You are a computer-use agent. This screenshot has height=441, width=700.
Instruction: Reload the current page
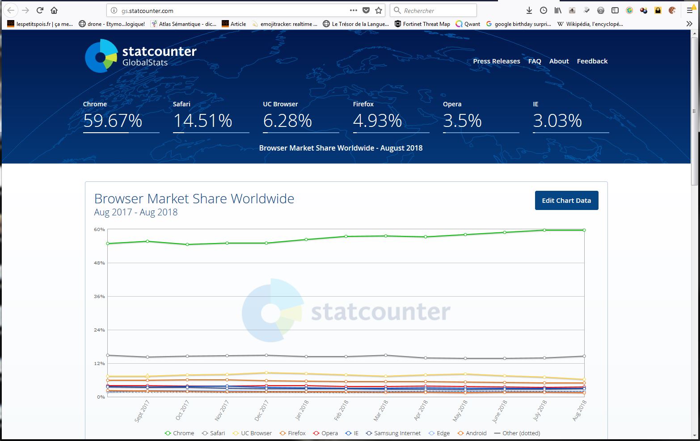tap(40, 10)
